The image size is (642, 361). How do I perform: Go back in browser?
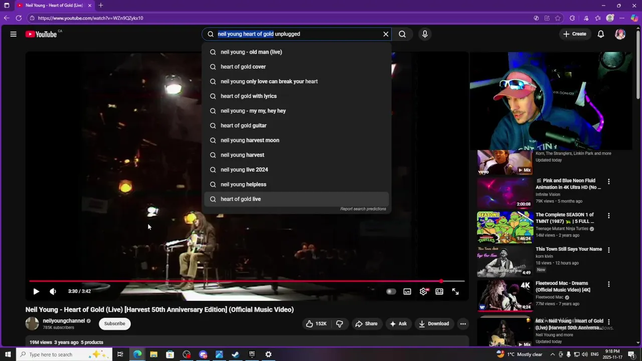7,18
